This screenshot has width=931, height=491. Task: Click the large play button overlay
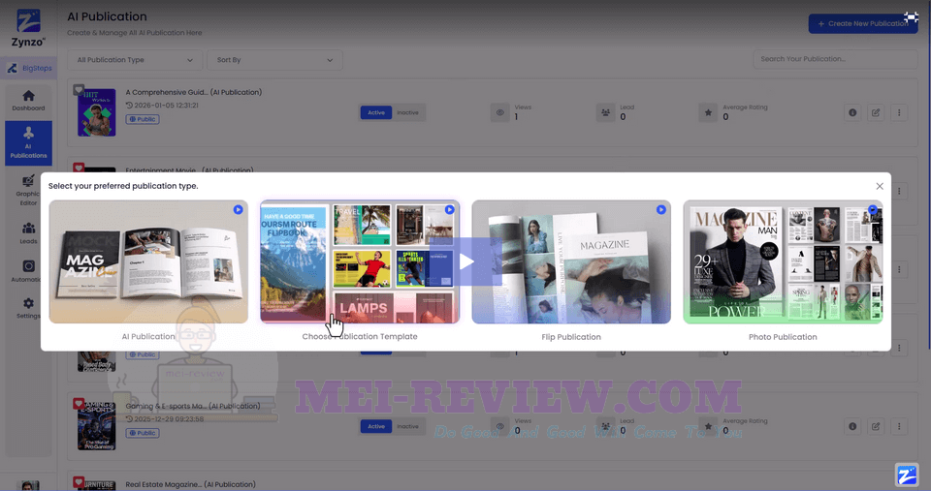click(x=466, y=261)
